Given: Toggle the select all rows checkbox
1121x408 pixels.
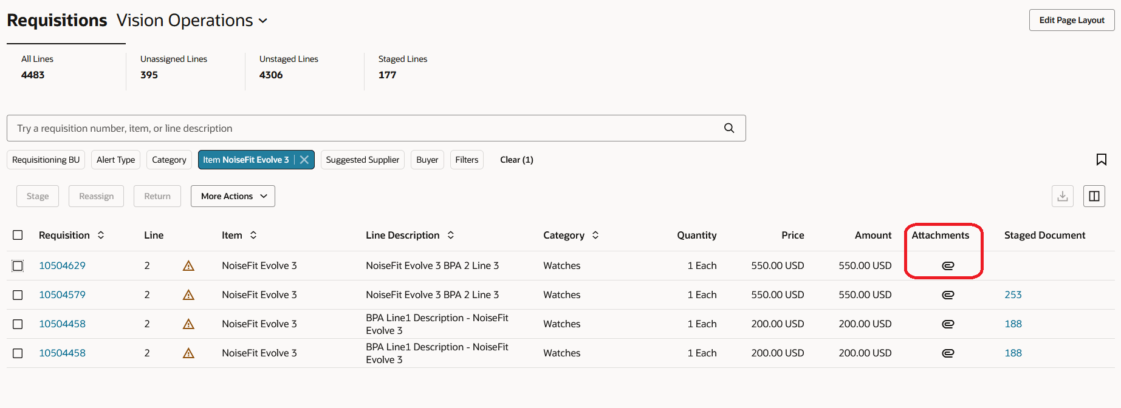Looking at the screenshot, I should tap(18, 235).
